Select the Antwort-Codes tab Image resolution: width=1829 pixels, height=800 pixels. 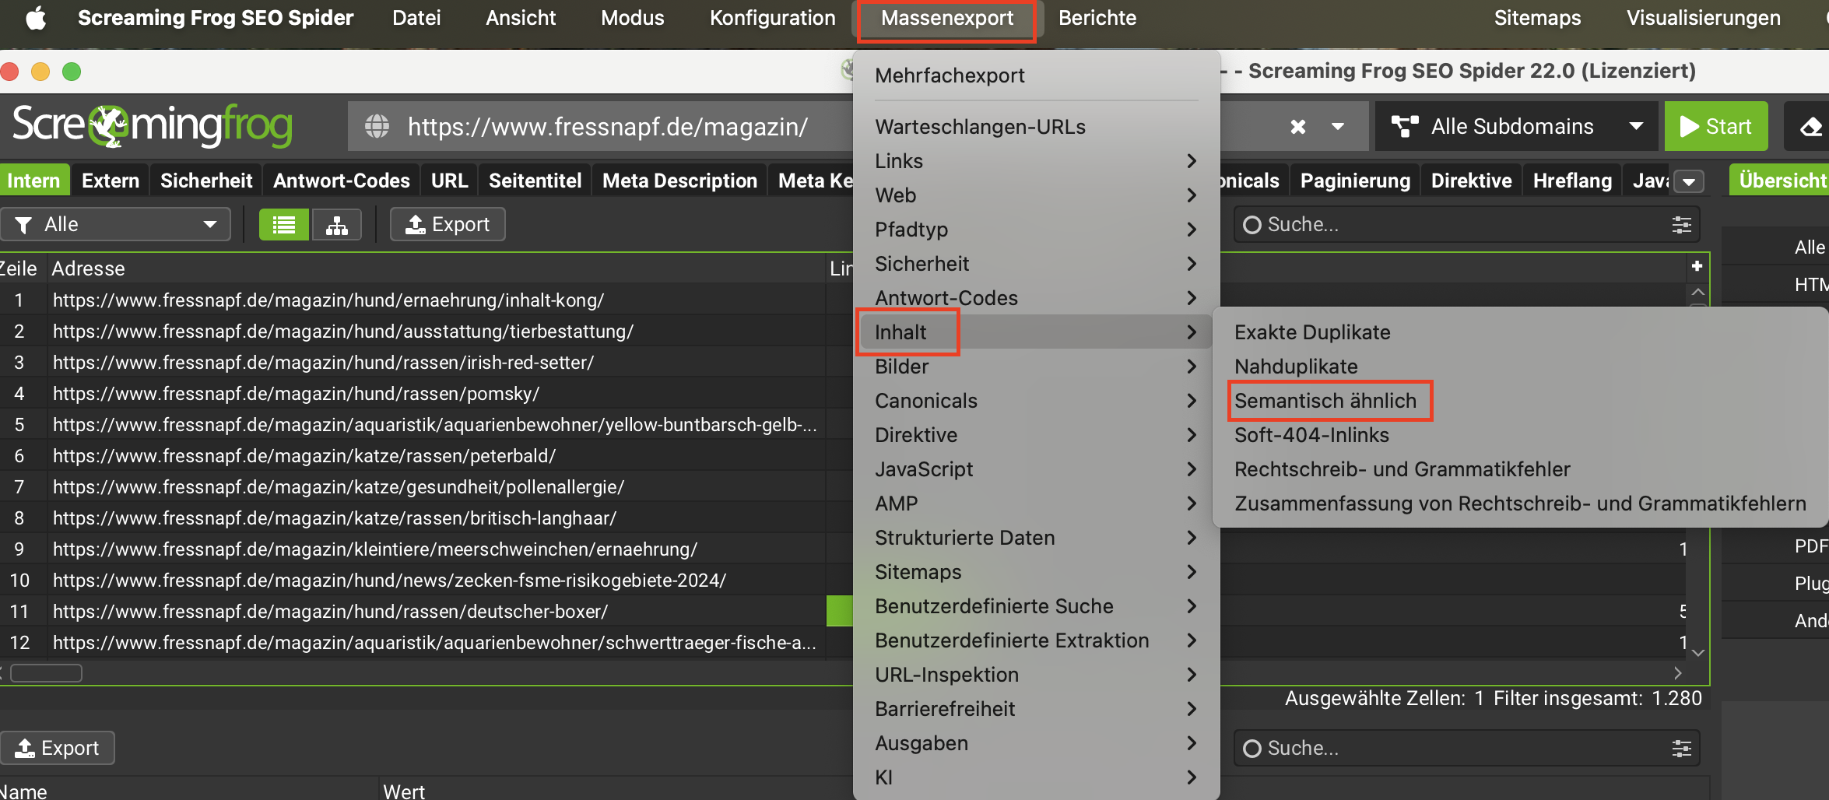coord(341,181)
